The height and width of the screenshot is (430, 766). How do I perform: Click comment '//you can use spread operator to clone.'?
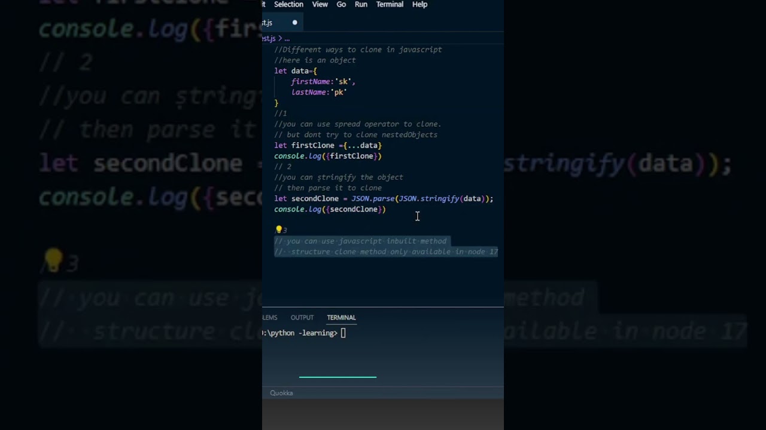(358, 124)
